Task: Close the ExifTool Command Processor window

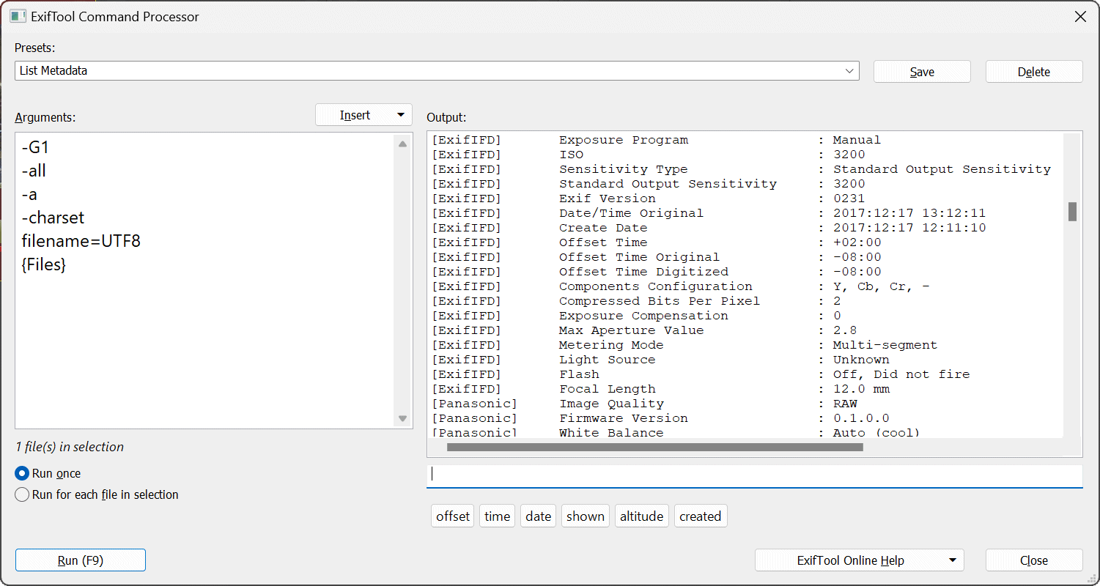Action: coord(1080,16)
